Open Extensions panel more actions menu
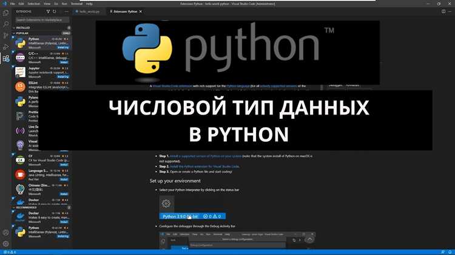The height and width of the screenshot is (255, 455). point(67,12)
